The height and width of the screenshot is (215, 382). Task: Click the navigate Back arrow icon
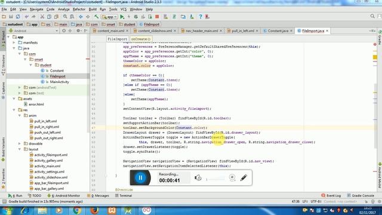(81, 17)
